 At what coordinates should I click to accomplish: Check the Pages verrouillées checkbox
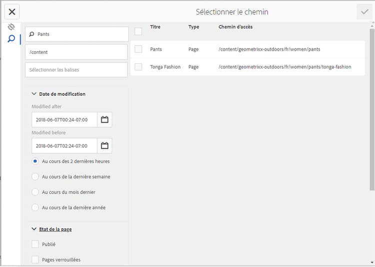pos(35,259)
